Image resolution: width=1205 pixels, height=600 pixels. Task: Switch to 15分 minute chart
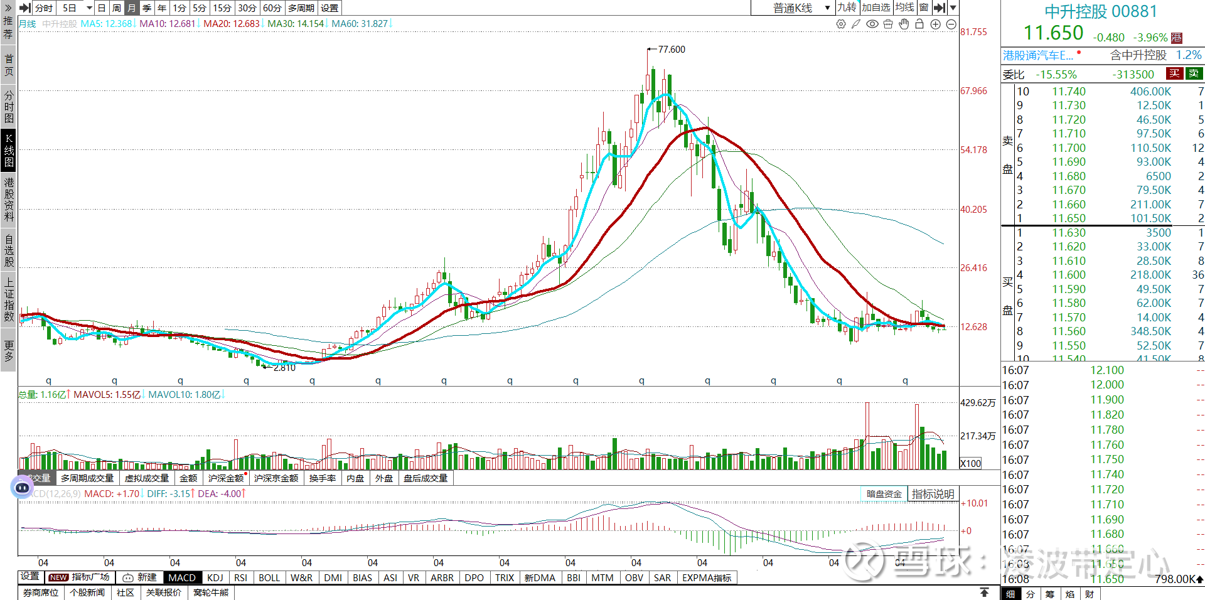(x=222, y=8)
